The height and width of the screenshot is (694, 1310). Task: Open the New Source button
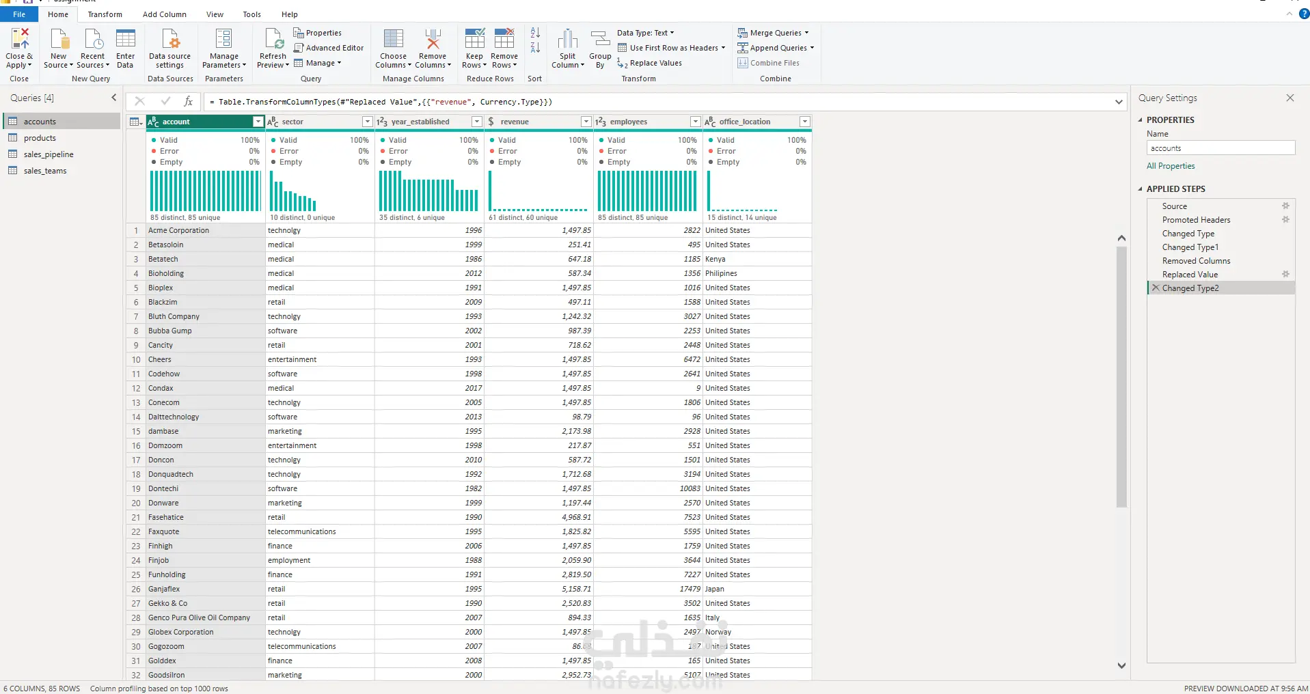(59, 48)
